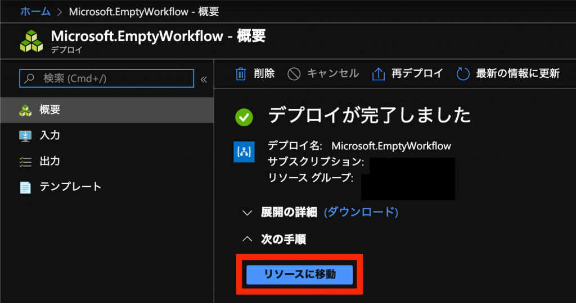The height and width of the screenshot is (303, 576).
Task: Click the 入力 monitor download icon
Action: tap(25, 136)
